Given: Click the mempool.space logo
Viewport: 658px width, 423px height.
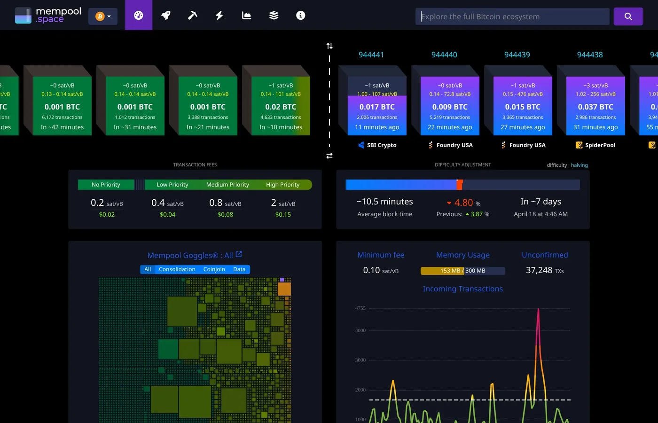Looking at the screenshot, I should coord(48,15).
